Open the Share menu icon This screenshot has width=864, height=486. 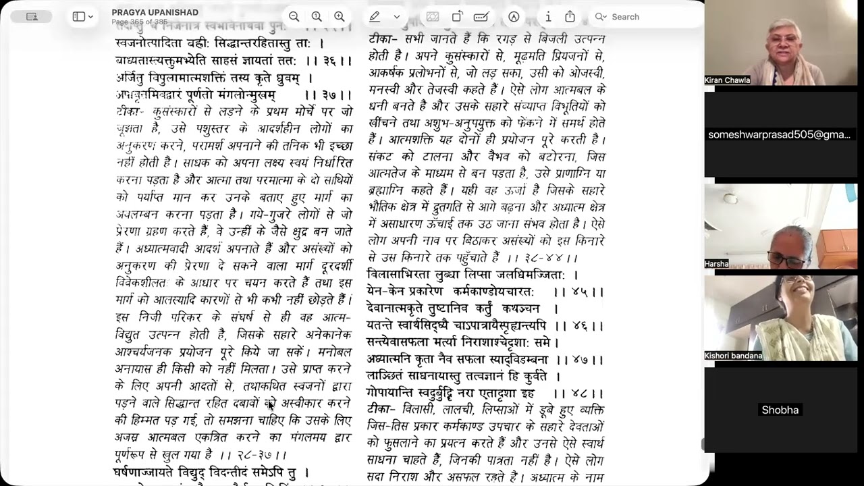(x=570, y=17)
